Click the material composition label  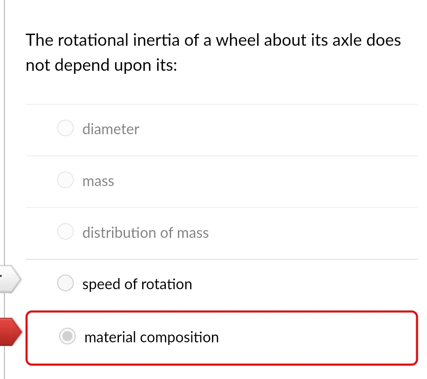(151, 338)
